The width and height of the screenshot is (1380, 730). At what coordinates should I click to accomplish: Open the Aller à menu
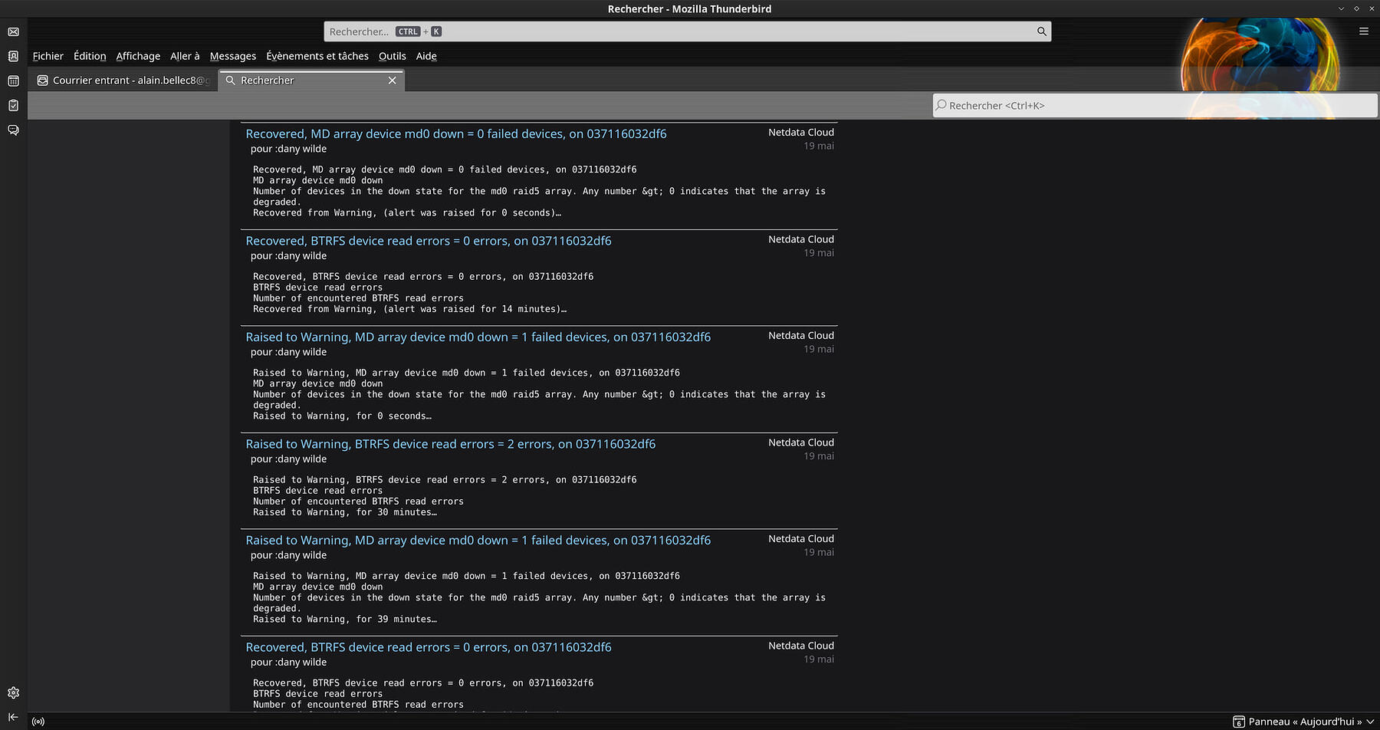coord(185,56)
